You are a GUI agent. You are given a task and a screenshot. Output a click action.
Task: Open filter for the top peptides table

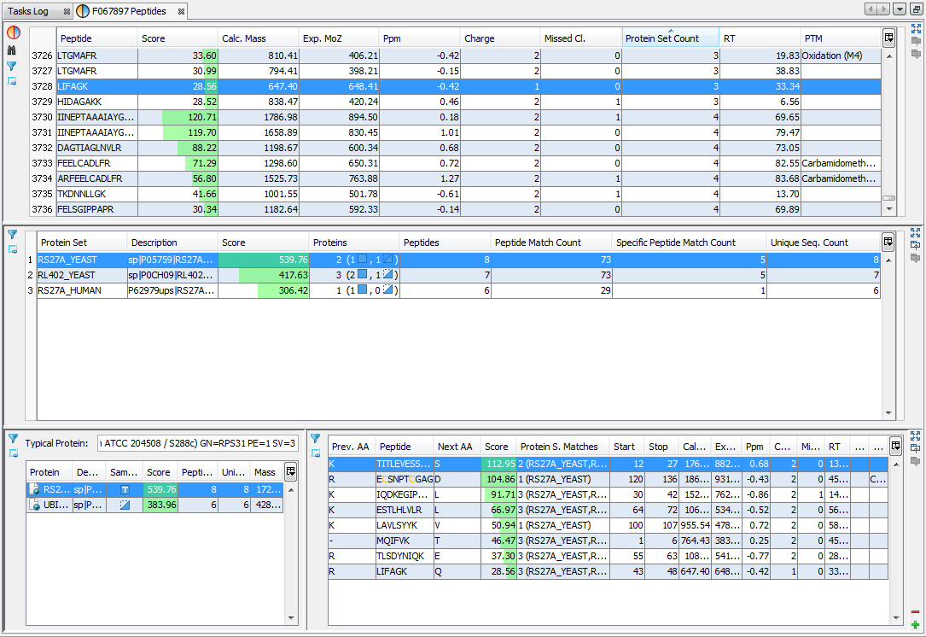13,66
